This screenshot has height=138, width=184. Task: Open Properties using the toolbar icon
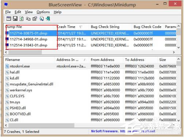click(35, 19)
